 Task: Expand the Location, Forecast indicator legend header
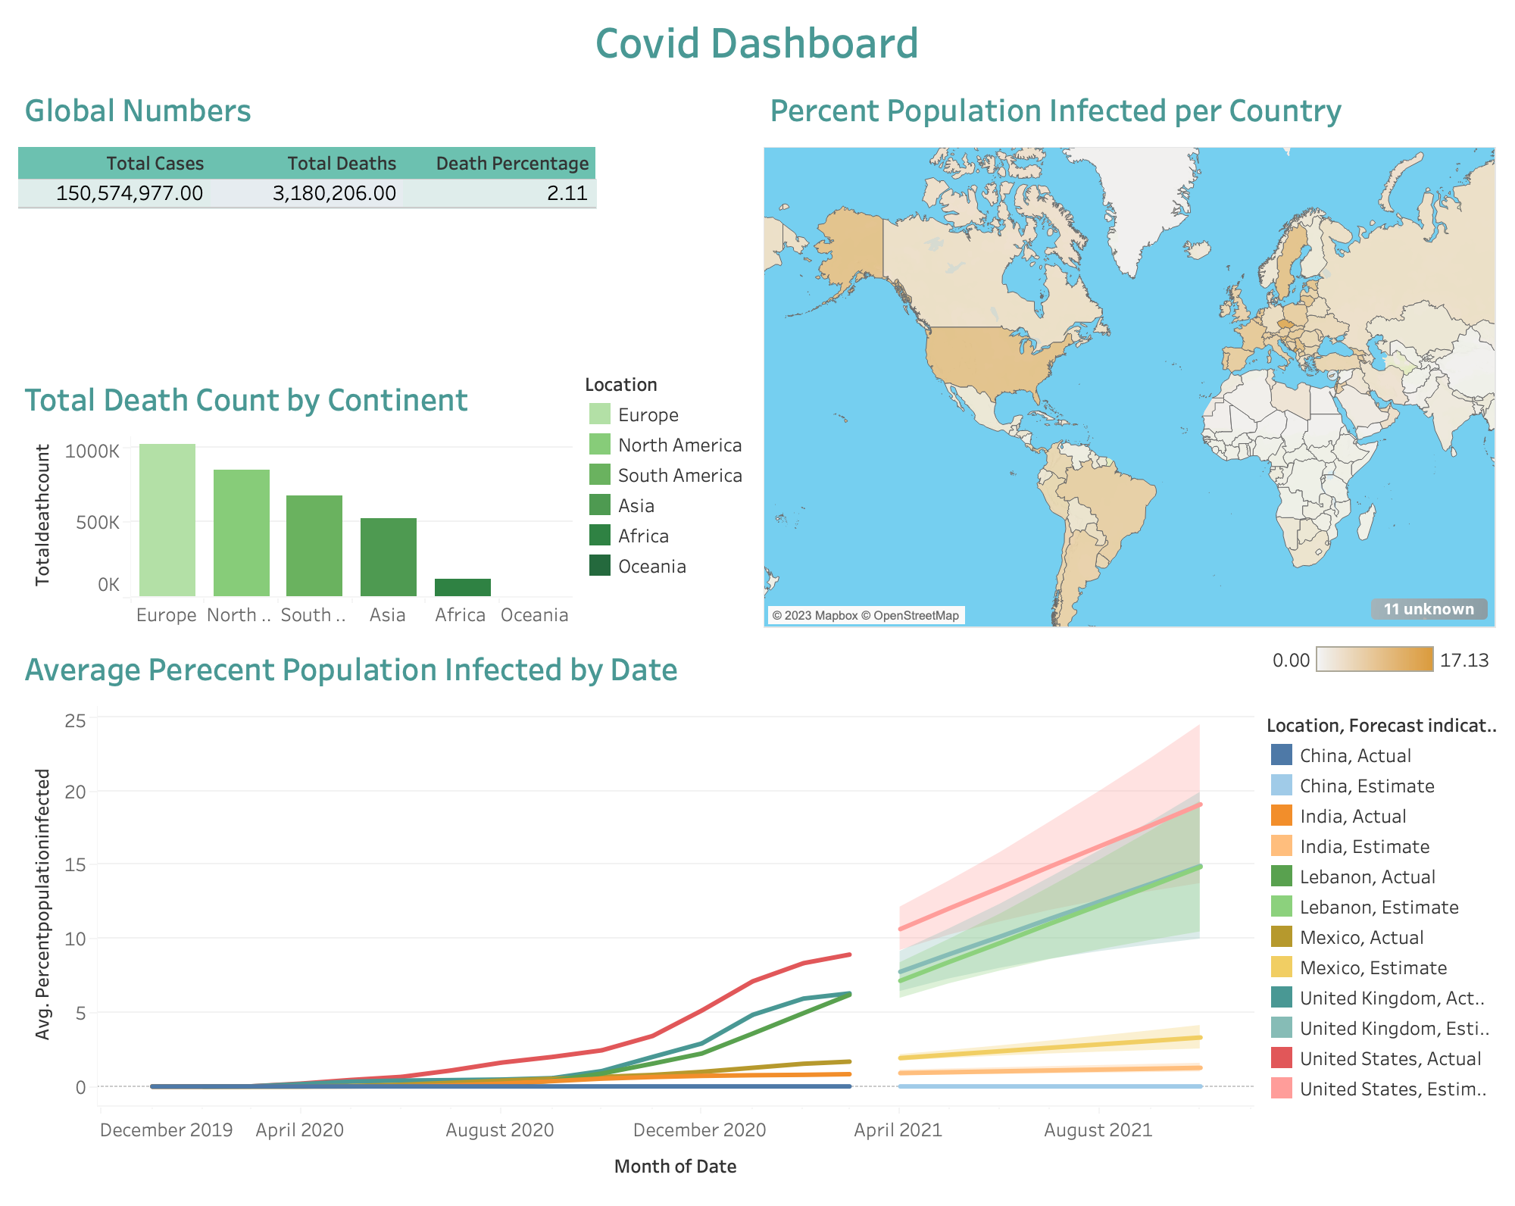click(x=1382, y=725)
